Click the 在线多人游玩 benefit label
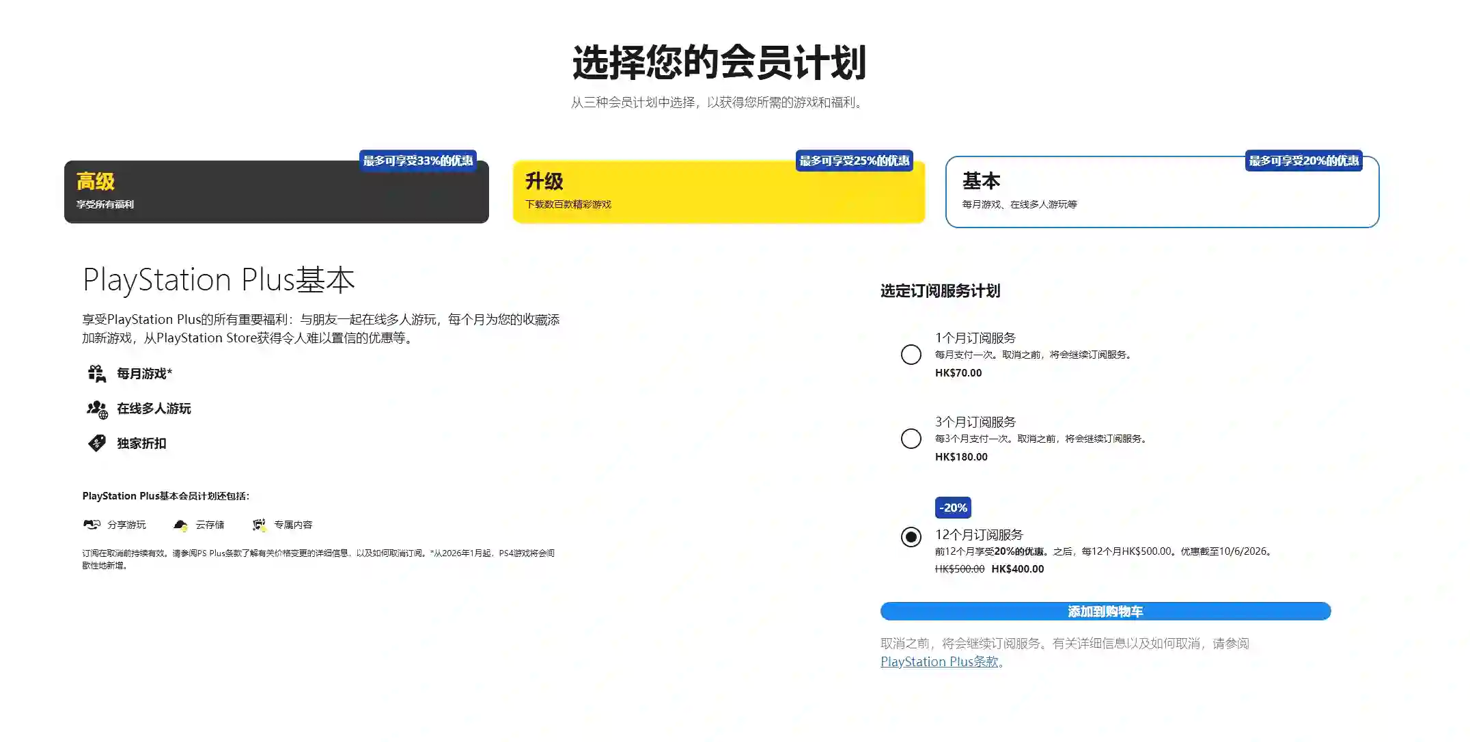 click(x=154, y=409)
